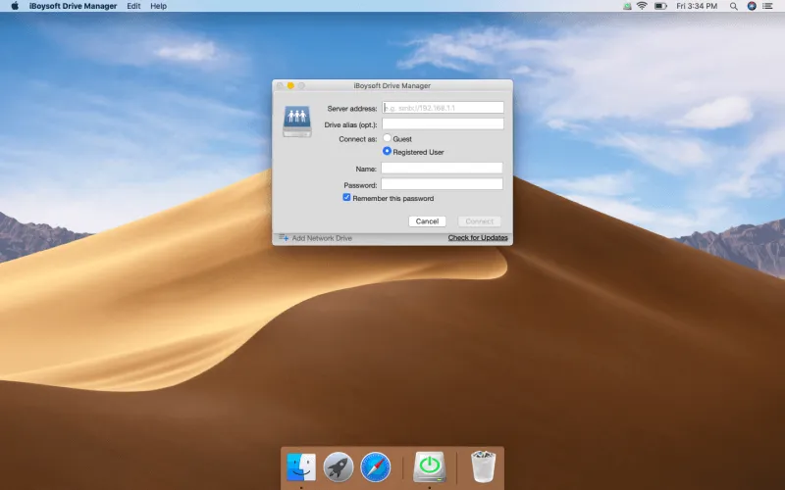Open the Apple menu
The height and width of the screenshot is (490, 785).
click(15, 6)
